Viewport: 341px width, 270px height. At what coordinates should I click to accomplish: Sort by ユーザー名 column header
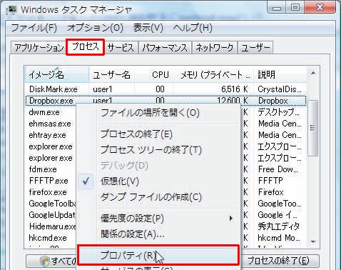[111, 75]
